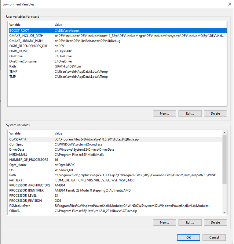Select the PSModulePath system variable
The width and height of the screenshot is (234, 244).
pos(115,206)
